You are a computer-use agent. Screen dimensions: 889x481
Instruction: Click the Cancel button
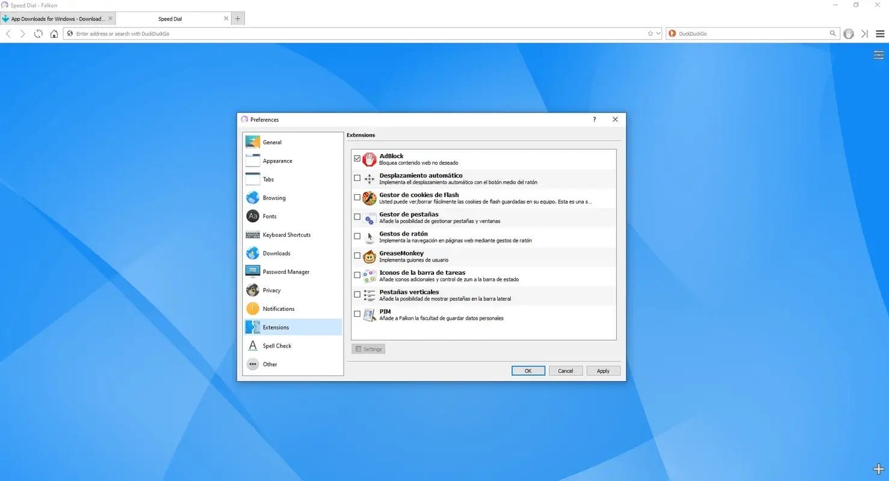(x=565, y=371)
